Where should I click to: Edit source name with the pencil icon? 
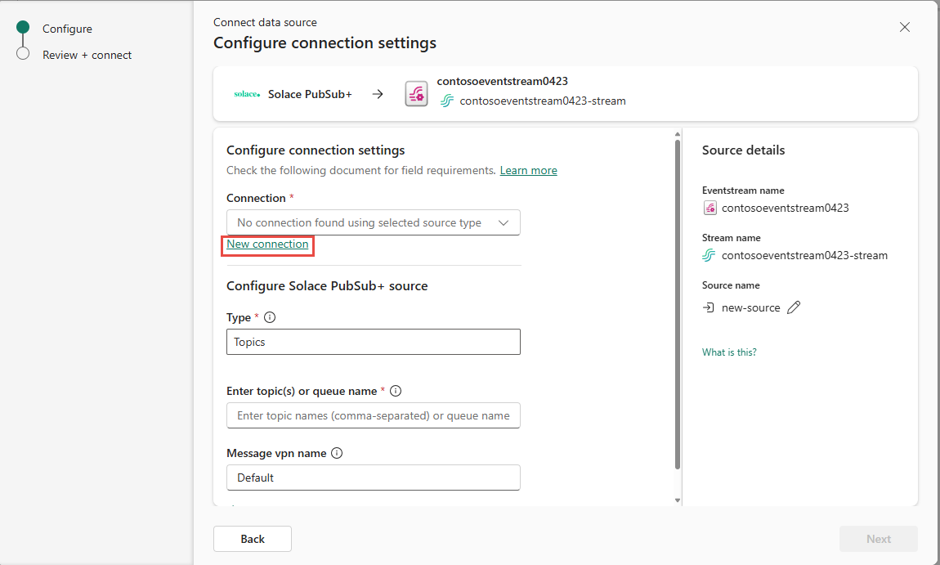point(794,307)
